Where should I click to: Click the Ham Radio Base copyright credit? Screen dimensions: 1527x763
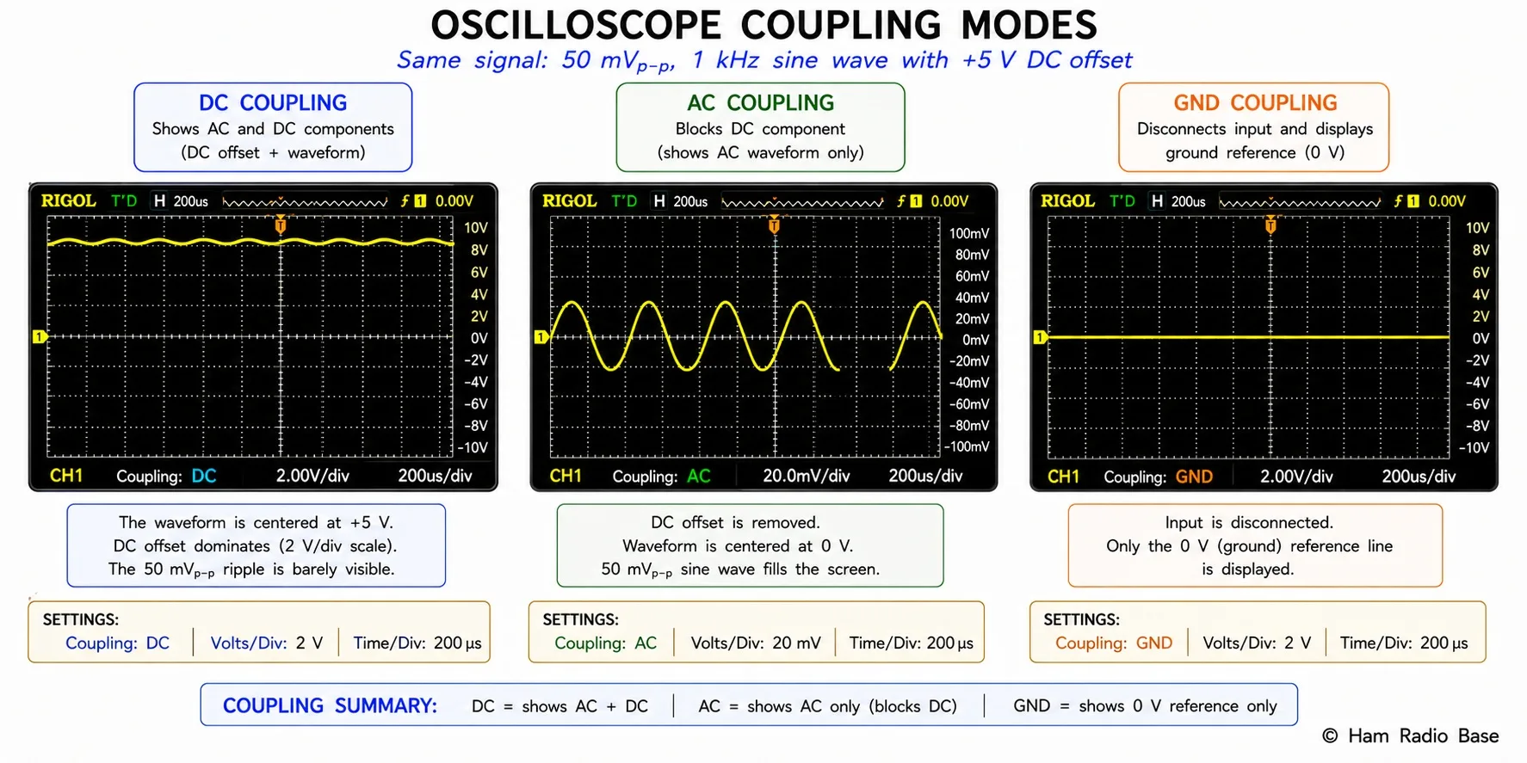click(x=1411, y=735)
